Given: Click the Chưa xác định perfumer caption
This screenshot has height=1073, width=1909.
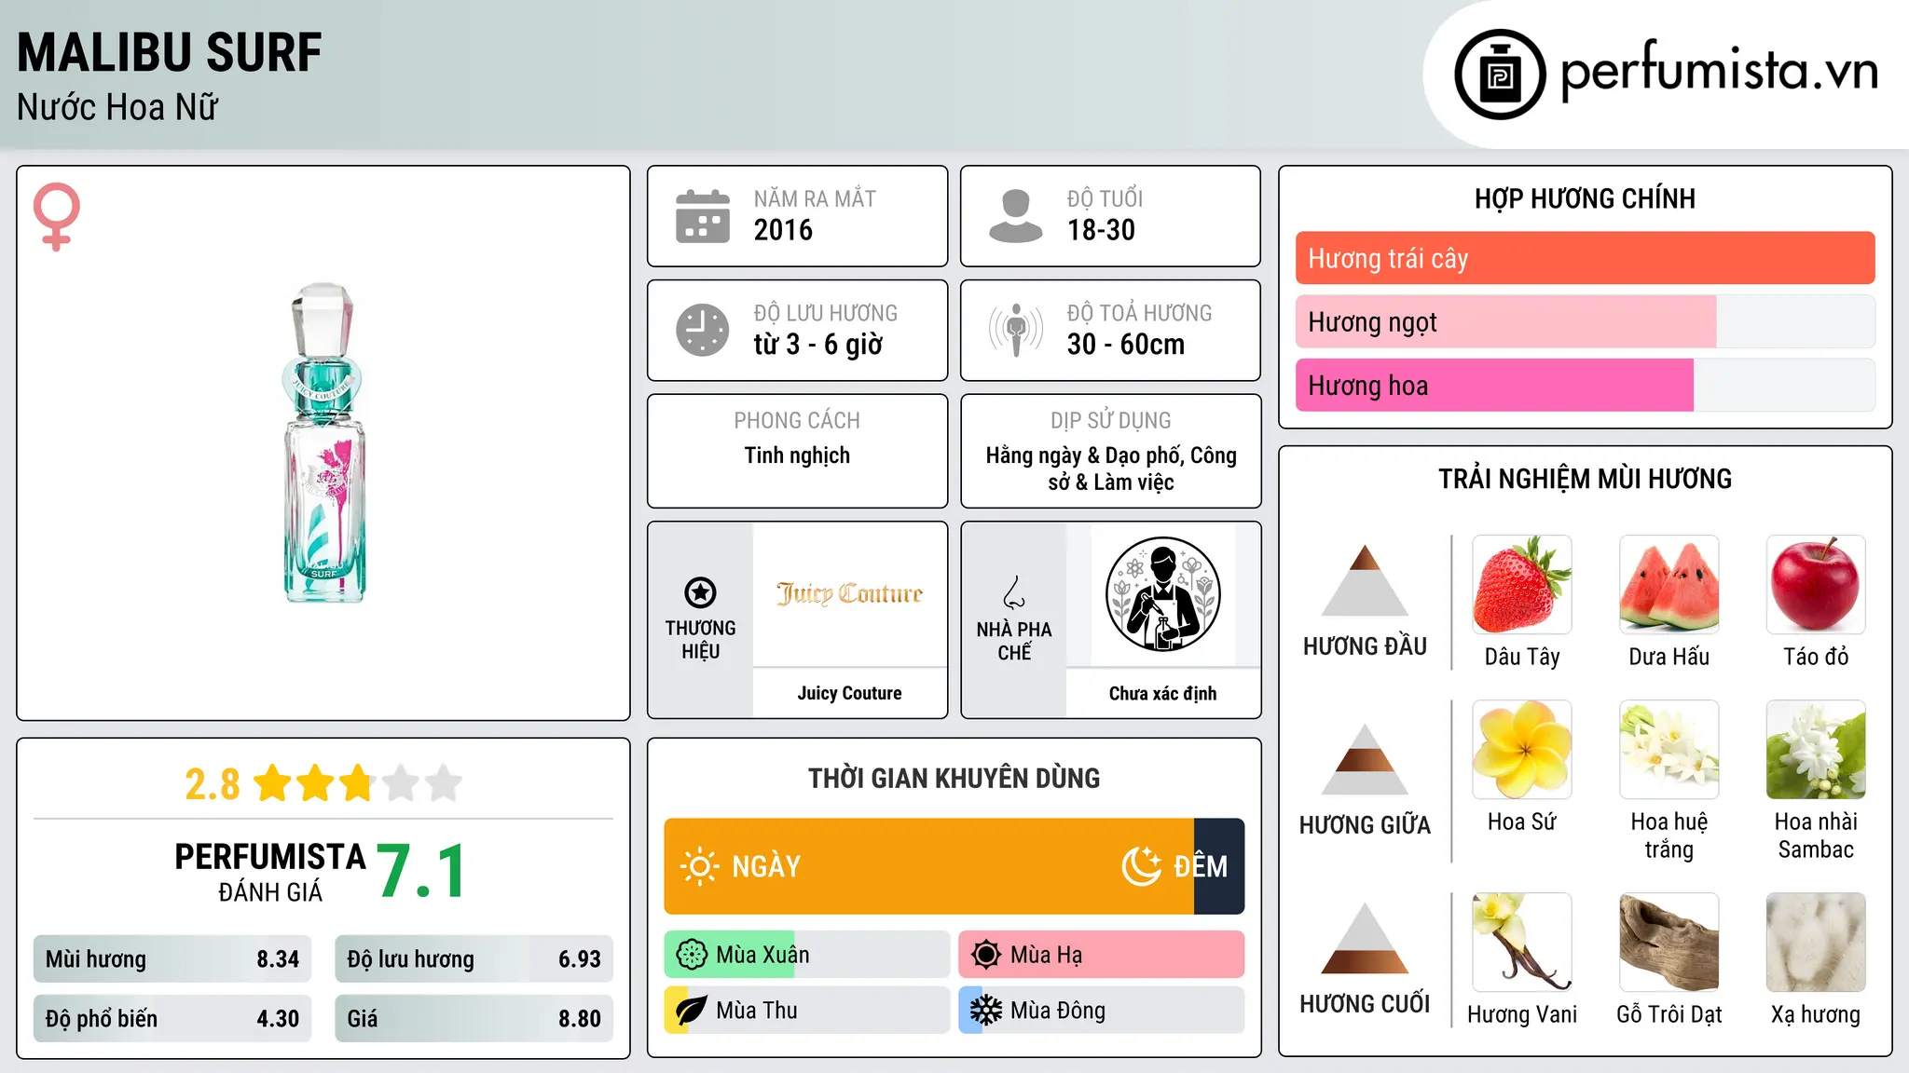Looking at the screenshot, I should click(x=1162, y=693).
